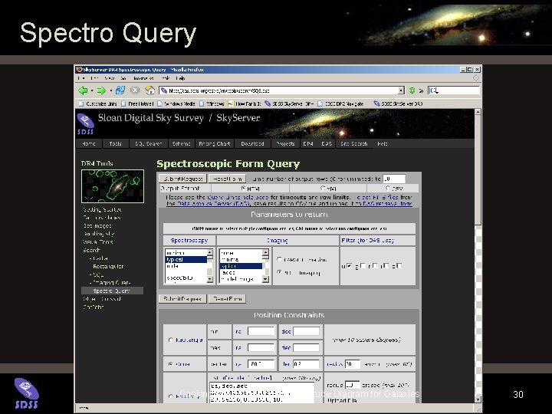This screenshot has height=414, width=552.
Task: Toggle the g filter checkbox
Action: tap(363, 266)
